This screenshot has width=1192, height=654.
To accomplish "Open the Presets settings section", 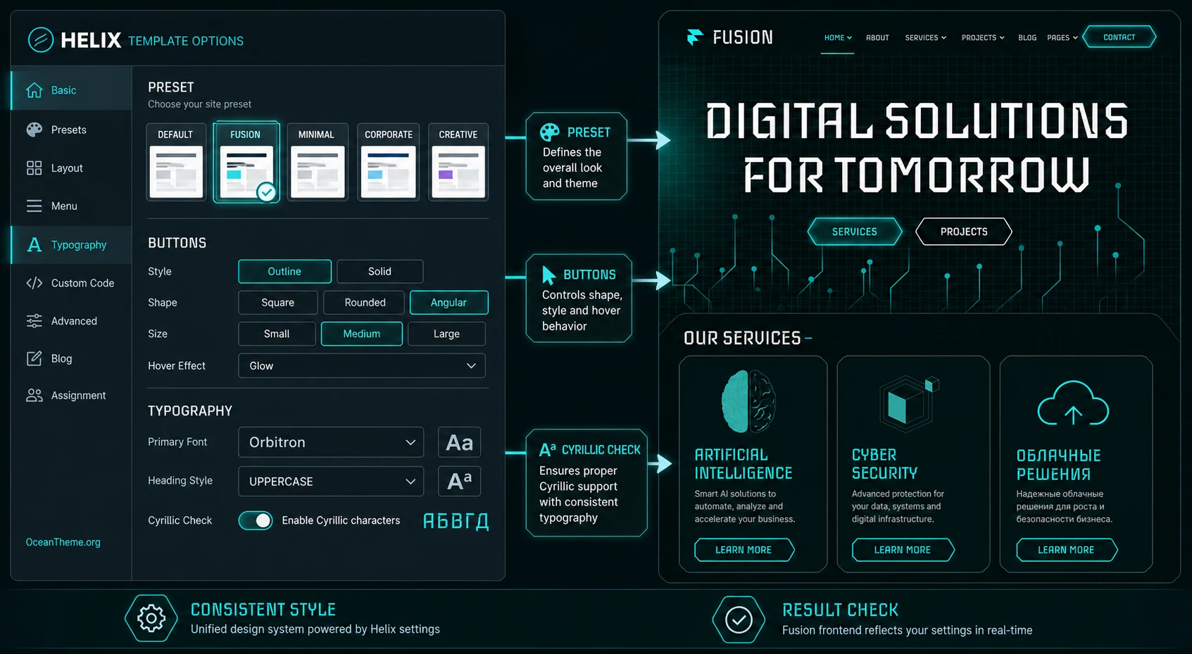I will [x=71, y=130].
